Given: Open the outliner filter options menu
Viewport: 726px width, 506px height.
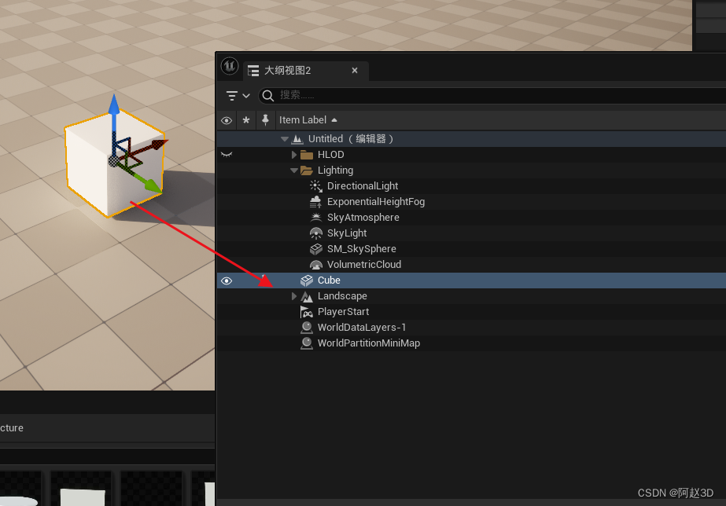Looking at the screenshot, I should 238,96.
